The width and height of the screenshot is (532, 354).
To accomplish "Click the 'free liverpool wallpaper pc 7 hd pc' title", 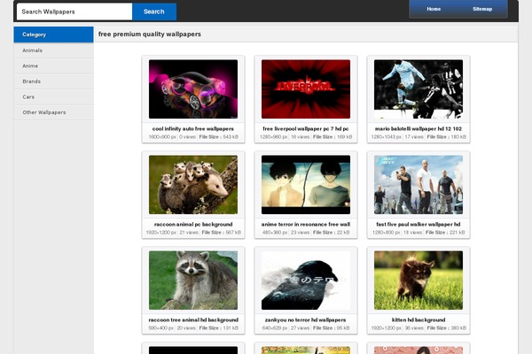I will click(306, 128).
